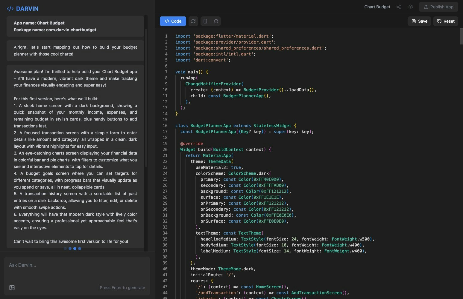463x299 pixels.
Task: Click the Chart Budget project title
Action: point(377,7)
